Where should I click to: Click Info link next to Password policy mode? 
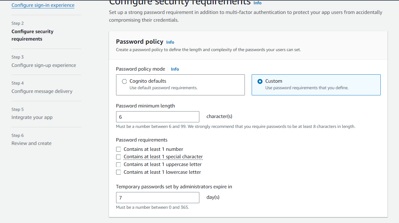(x=175, y=69)
